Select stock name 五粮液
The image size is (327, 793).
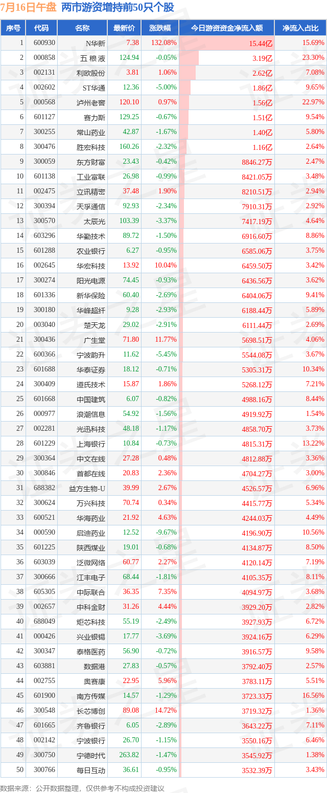coord(94,58)
